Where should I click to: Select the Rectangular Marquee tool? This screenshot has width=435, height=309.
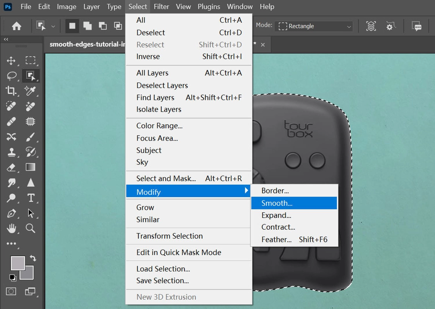(x=30, y=60)
